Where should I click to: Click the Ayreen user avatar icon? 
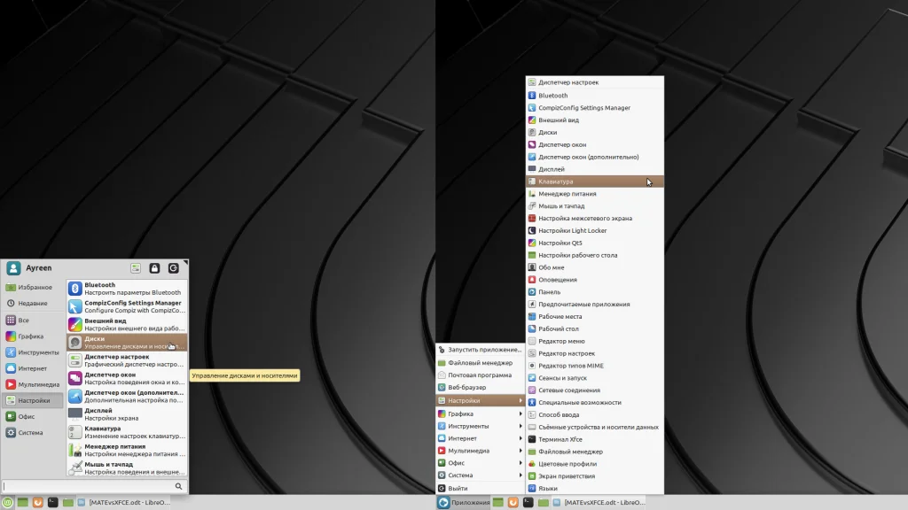(x=13, y=268)
